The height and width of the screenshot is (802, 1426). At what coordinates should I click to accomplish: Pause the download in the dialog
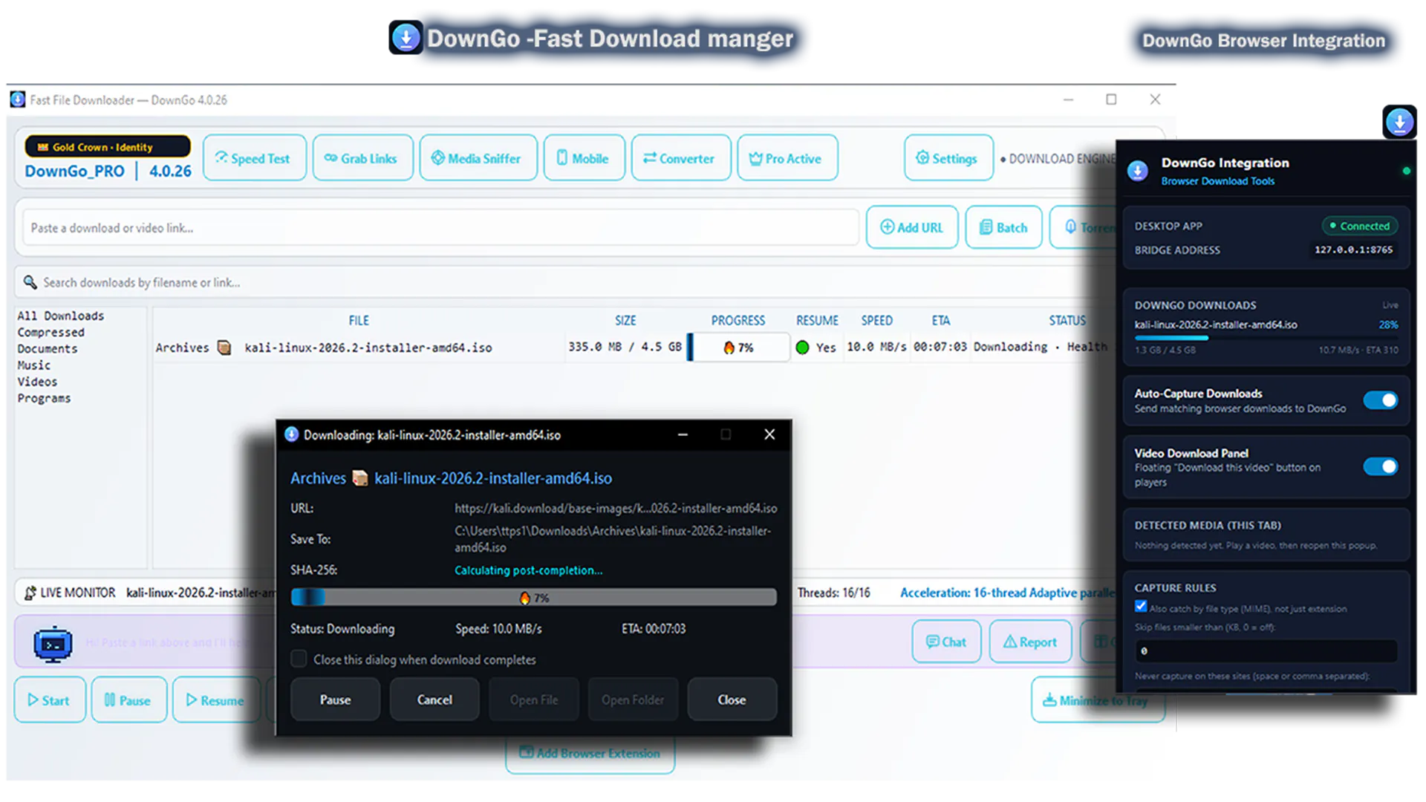tap(335, 700)
